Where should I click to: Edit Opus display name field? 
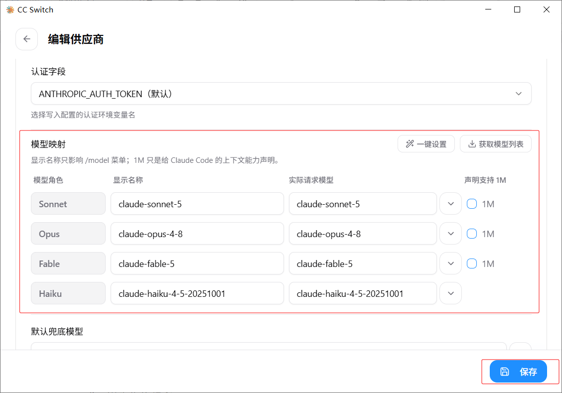click(x=197, y=234)
